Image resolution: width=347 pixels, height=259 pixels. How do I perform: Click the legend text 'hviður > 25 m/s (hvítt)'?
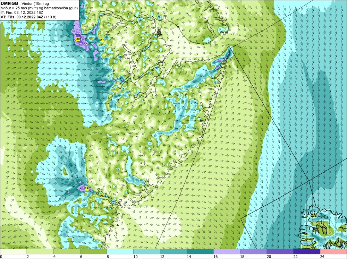[20, 8]
